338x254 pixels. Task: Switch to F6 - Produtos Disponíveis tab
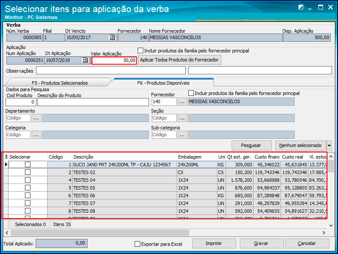coord(163,83)
